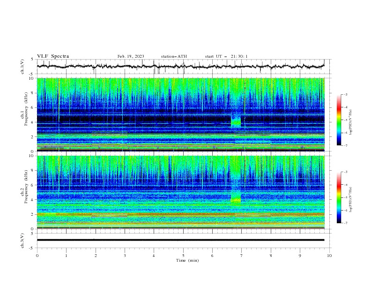The width and height of the screenshot is (371, 287).
Task: Click "10" at the time axis end
Action: pos(329,256)
